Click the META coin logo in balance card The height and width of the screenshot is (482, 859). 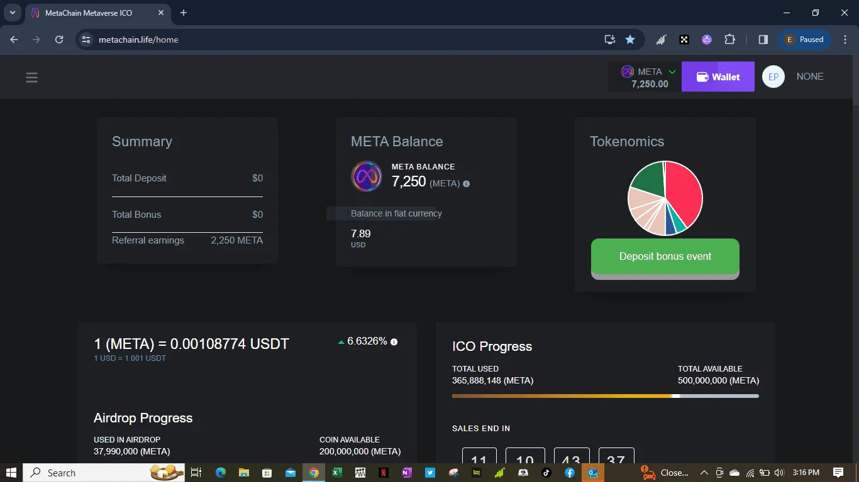click(367, 176)
